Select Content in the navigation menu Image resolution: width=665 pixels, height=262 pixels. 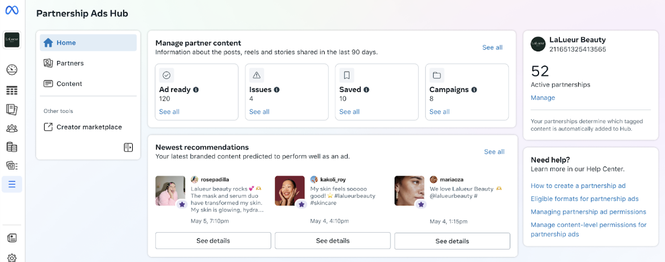[69, 84]
